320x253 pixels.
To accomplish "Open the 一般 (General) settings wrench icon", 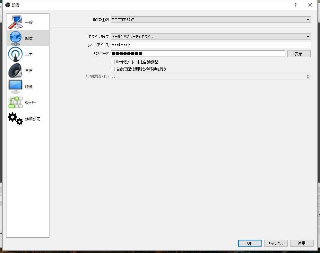I will click(x=15, y=22).
